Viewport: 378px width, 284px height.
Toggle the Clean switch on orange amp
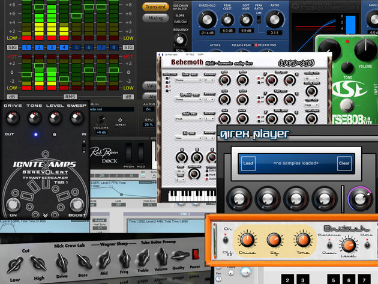point(329,244)
